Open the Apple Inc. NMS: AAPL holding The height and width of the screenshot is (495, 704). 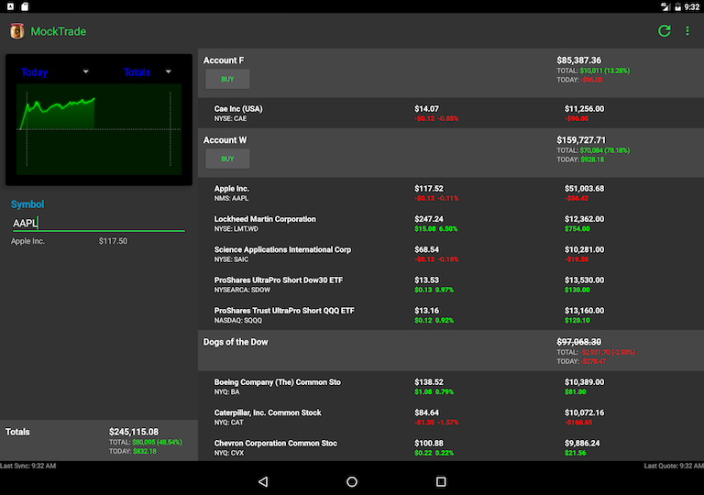coord(451,193)
